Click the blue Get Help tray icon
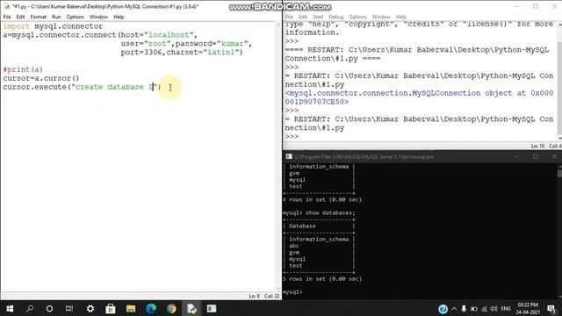 pyautogui.click(x=443, y=309)
